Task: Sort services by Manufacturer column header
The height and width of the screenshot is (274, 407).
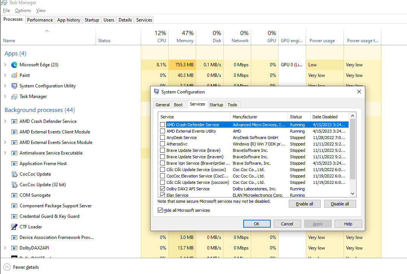Action: [259, 117]
